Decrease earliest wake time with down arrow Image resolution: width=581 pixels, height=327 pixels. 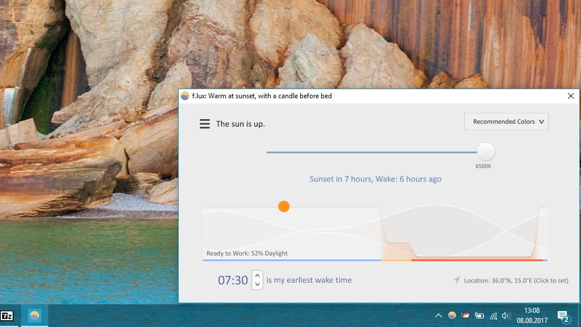pyautogui.click(x=257, y=284)
